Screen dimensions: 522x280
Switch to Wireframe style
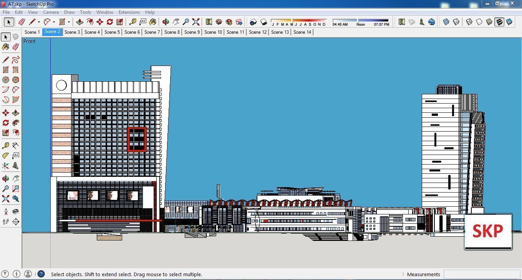[x=469, y=22]
